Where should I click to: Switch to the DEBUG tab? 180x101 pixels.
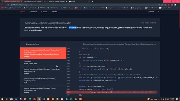point(44,12)
